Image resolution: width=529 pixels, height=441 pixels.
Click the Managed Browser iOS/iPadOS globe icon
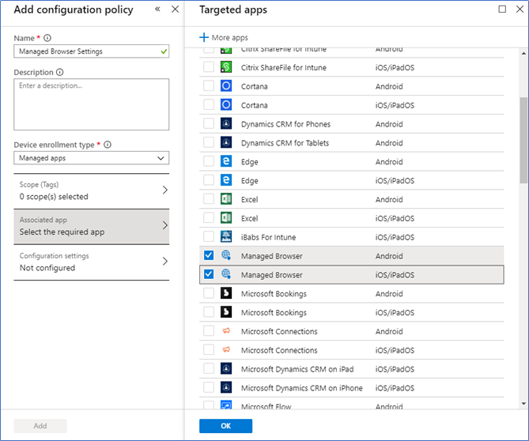(226, 274)
